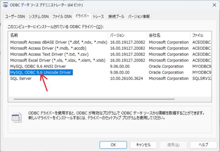Open the 接続プール tab
Image resolution: width=220 pixels, height=152 pixels.
(116, 16)
